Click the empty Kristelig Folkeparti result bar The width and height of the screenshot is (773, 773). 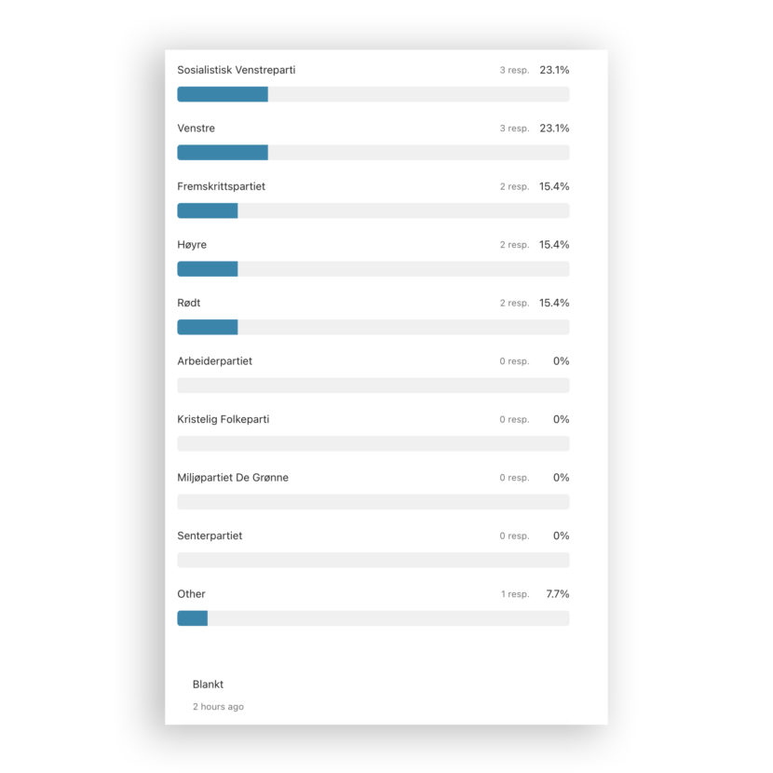coord(373,443)
